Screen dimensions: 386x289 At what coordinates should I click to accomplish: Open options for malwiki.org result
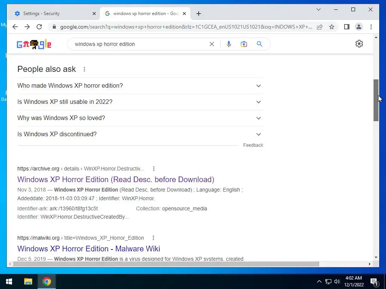[153, 238]
